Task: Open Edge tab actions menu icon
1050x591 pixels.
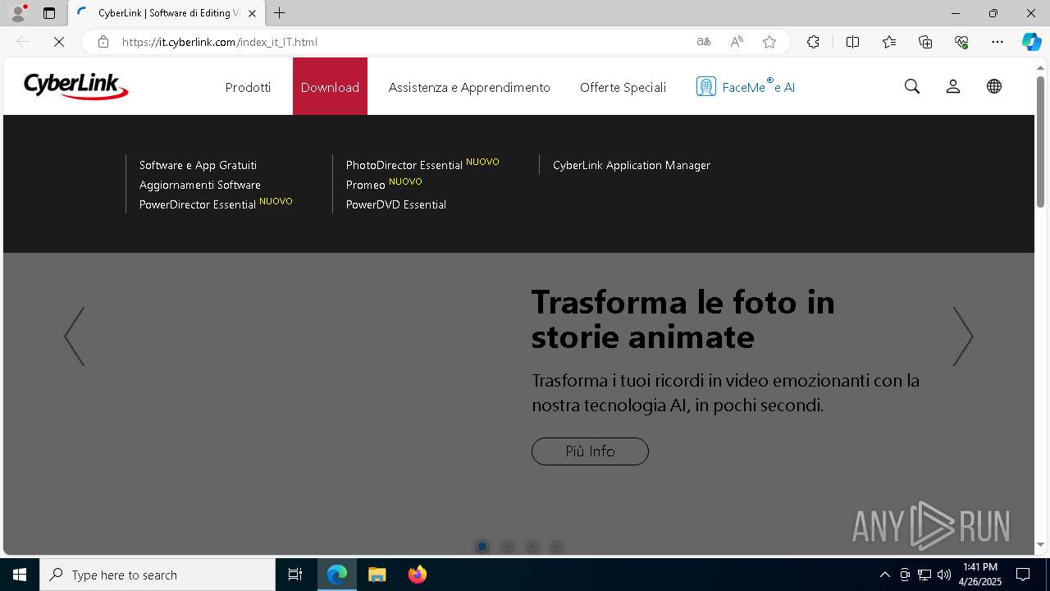Action: click(49, 13)
